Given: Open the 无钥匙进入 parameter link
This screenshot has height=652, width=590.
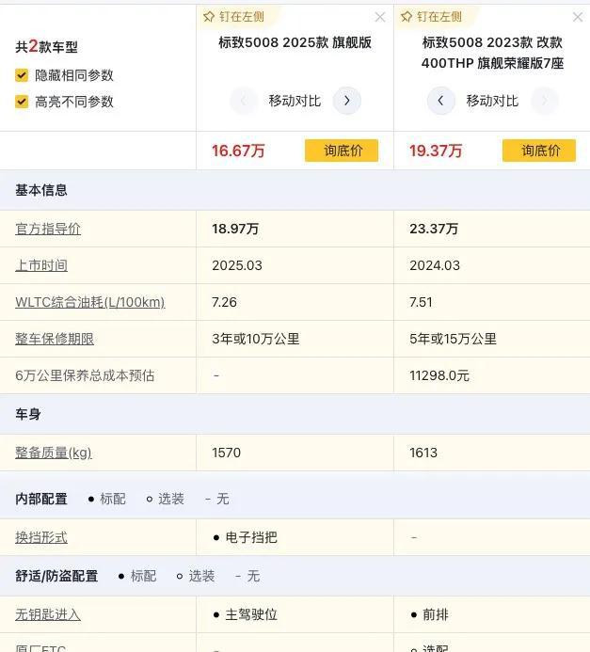Looking at the screenshot, I should pyautogui.click(x=48, y=614).
